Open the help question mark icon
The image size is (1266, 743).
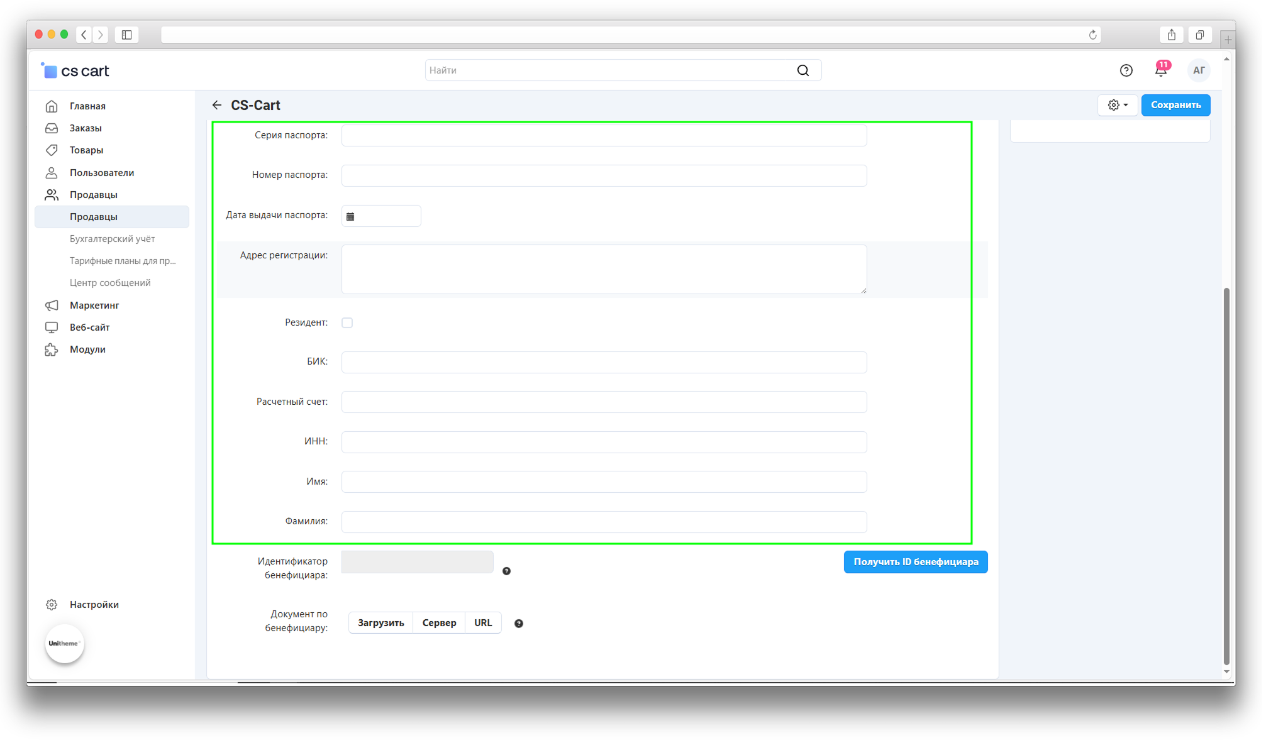[1126, 70]
